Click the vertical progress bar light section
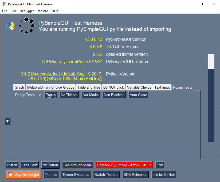 (x=211, y=61)
